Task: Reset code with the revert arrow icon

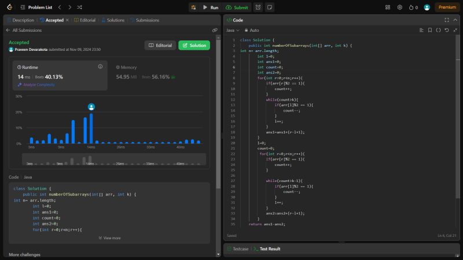Action: [x=447, y=29]
